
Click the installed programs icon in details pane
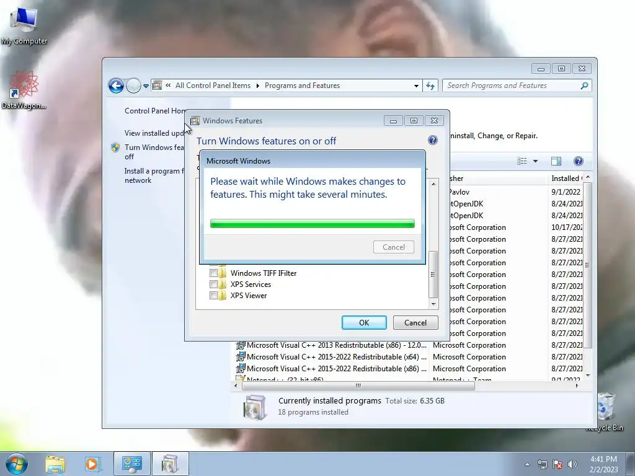pos(255,407)
